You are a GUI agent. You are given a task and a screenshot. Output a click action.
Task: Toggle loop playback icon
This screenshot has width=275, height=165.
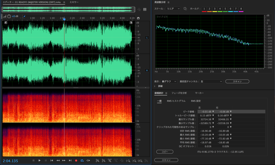click(x=82, y=160)
